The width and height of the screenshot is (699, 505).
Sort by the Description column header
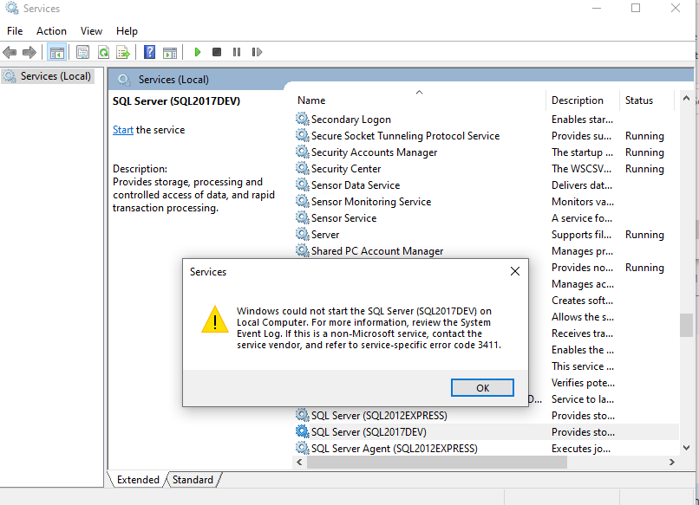(x=583, y=100)
